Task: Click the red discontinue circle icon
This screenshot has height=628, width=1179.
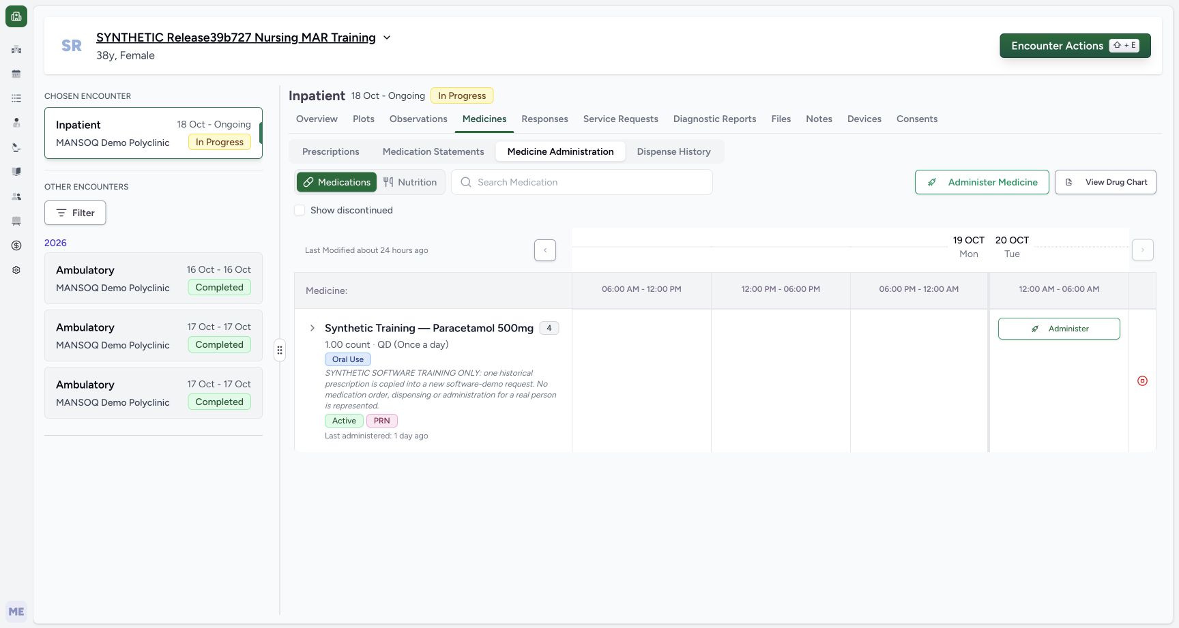Action: (x=1142, y=380)
